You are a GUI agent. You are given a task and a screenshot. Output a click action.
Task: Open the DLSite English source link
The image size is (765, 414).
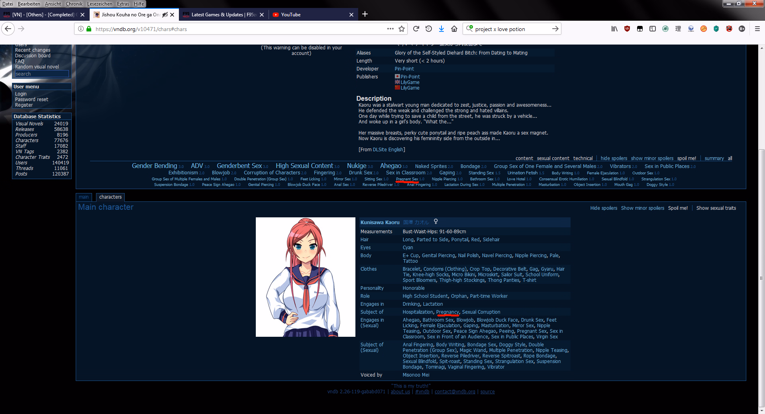click(388, 150)
